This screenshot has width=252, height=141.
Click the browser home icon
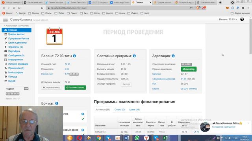(19, 8)
